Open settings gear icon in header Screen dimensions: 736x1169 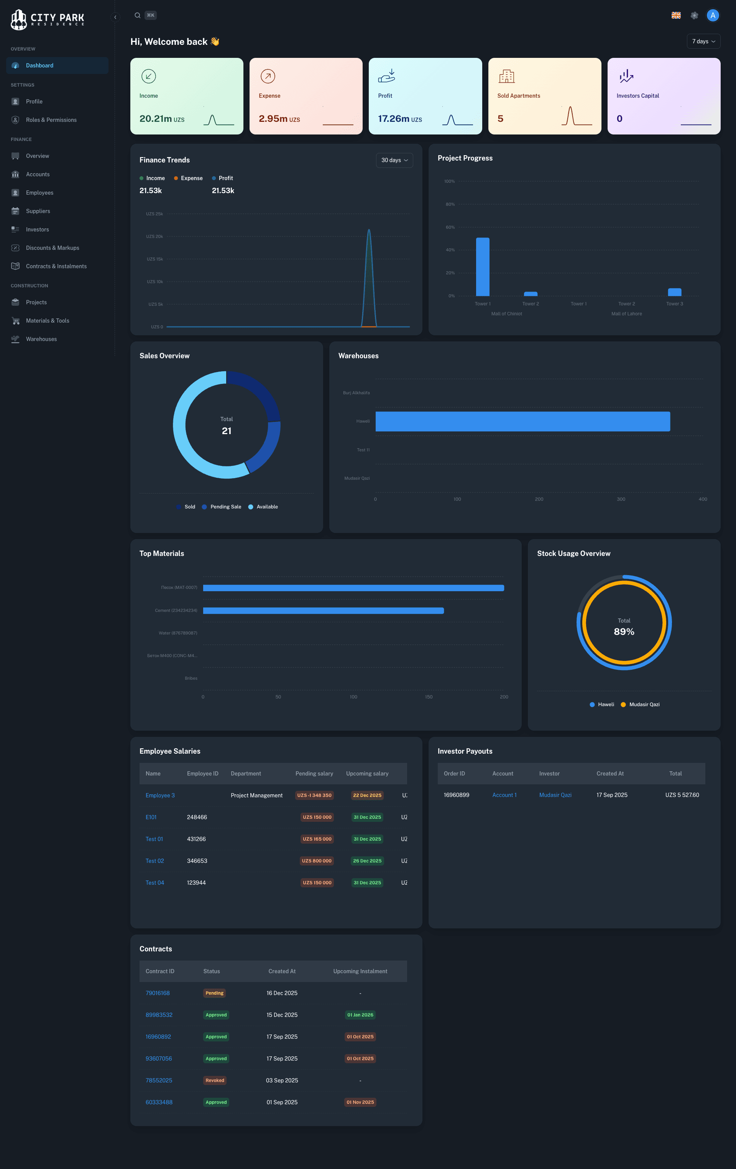[694, 16]
